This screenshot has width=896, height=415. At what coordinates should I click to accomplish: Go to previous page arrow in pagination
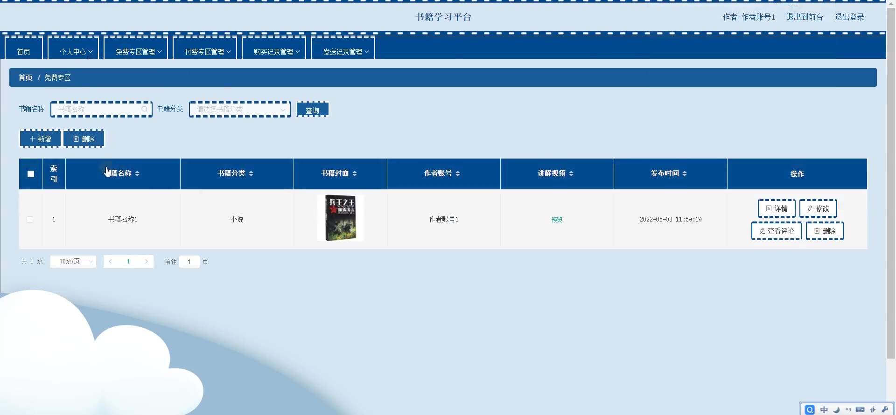point(111,262)
